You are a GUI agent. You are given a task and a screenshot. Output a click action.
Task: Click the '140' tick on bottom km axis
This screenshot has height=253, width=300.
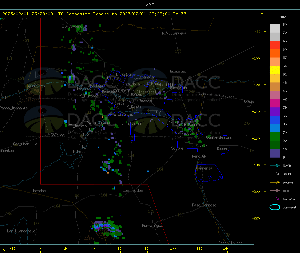point(226,249)
